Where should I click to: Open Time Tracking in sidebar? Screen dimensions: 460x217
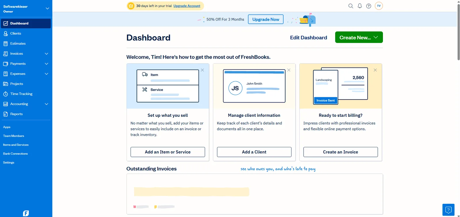pyautogui.click(x=26, y=94)
